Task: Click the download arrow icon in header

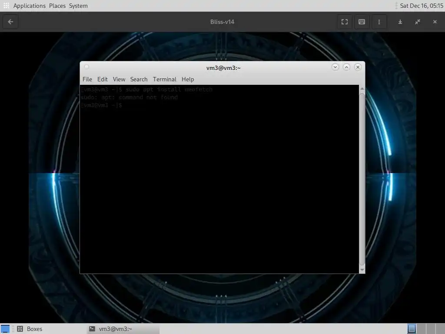Action: [400, 22]
